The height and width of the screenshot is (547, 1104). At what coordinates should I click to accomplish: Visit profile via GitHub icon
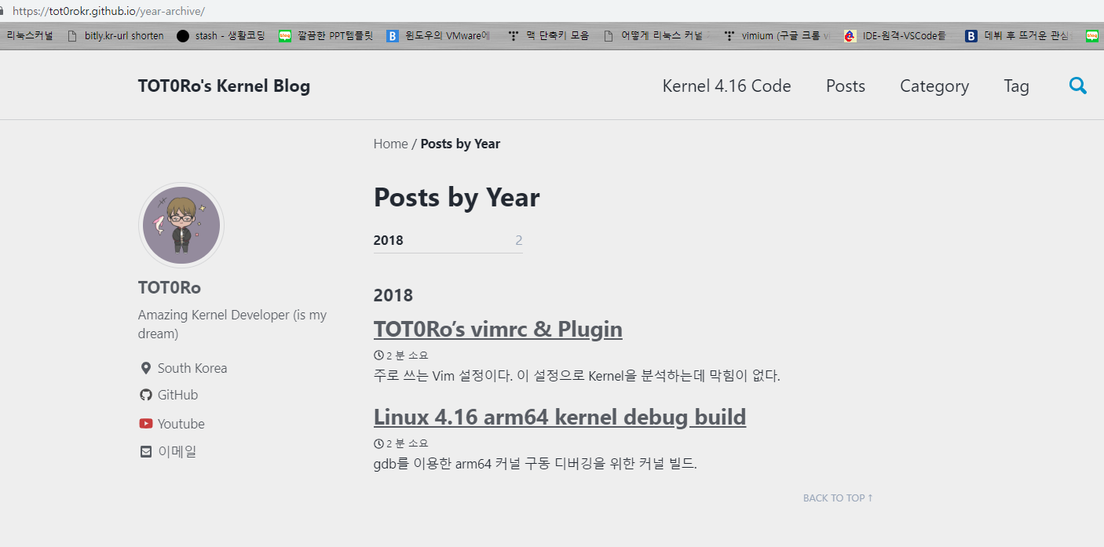(146, 395)
